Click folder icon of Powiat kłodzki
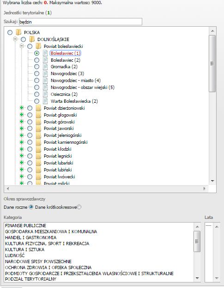 38,149
